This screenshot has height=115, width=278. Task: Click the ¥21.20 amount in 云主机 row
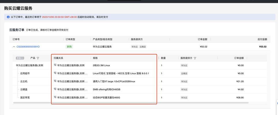(240, 81)
